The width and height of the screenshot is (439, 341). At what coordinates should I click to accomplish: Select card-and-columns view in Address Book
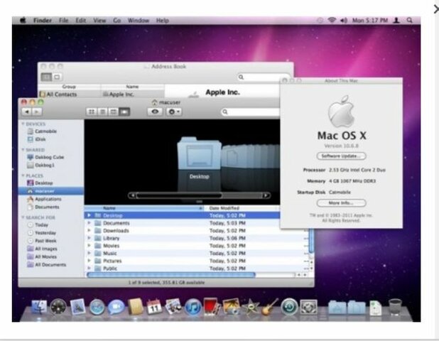click(46, 77)
